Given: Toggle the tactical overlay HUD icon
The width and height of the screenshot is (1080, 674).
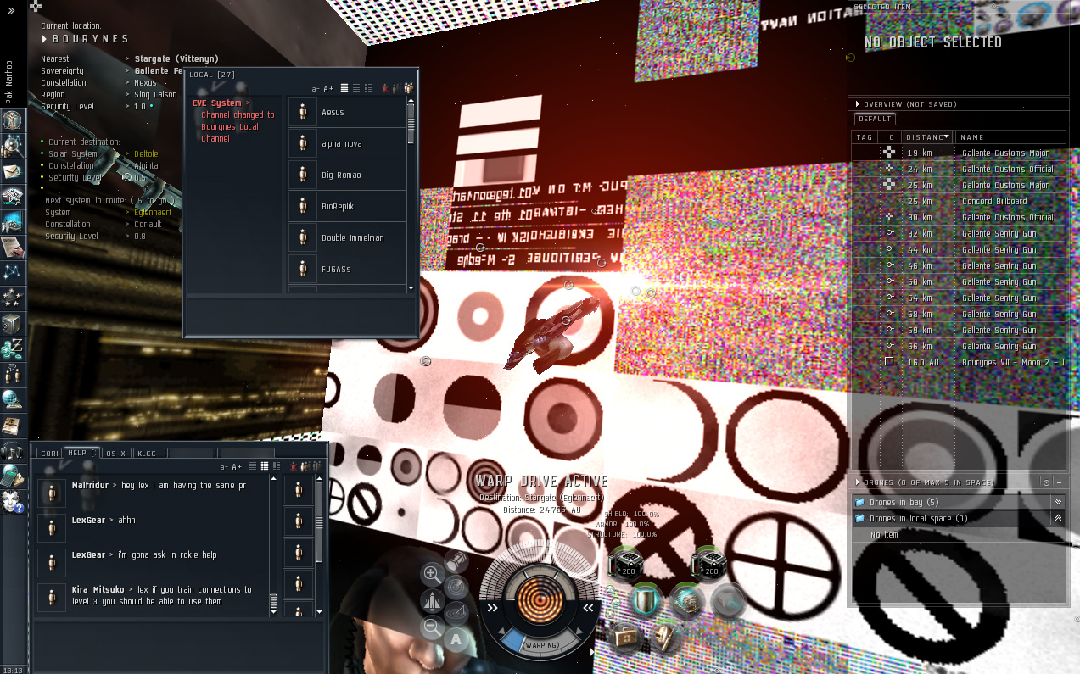Looking at the screenshot, I should 456,612.
